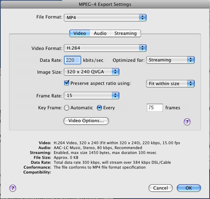Click the Streaming Enabled summary line
Screen dimensions: 210x199
[x=105, y=153]
